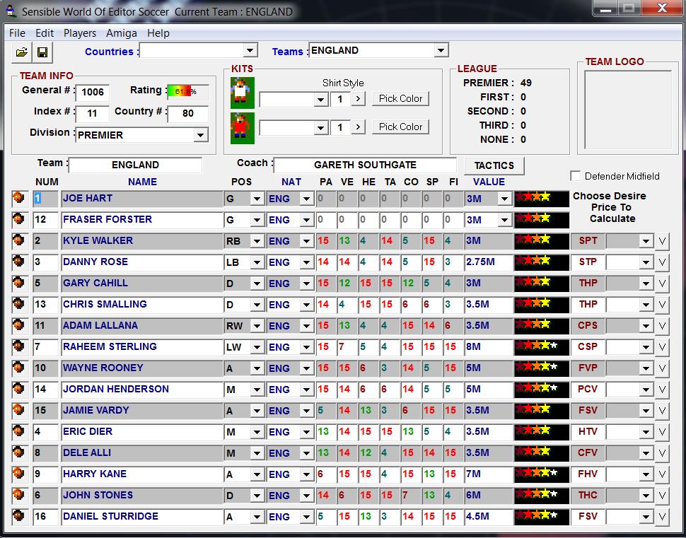
Task: Expand the Teams dropdown showing ENGLAND
Action: click(441, 50)
